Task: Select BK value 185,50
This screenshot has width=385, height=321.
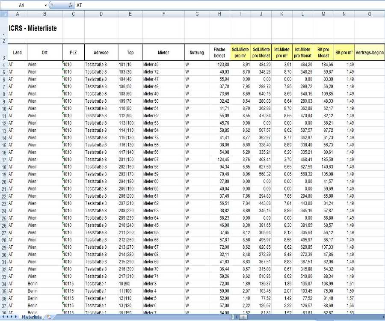Action: [323, 159]
